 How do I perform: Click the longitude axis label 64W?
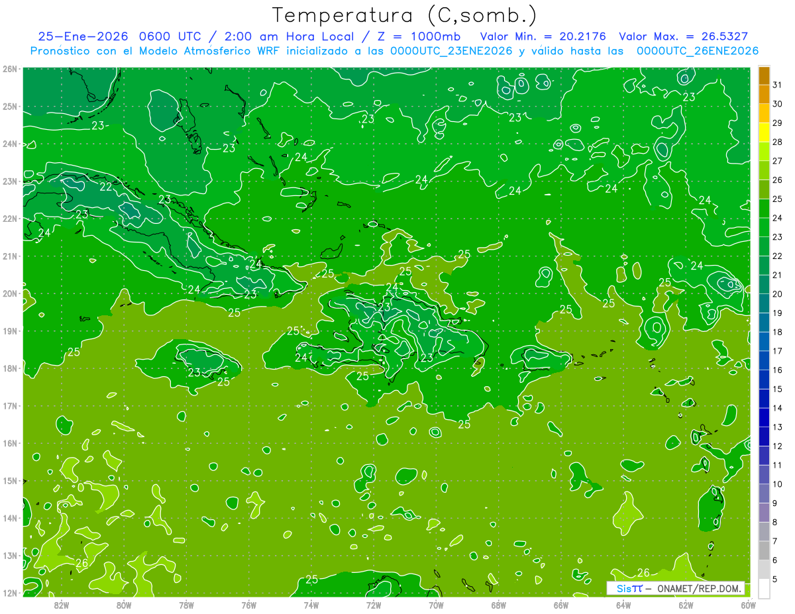[x=623, y=605]
